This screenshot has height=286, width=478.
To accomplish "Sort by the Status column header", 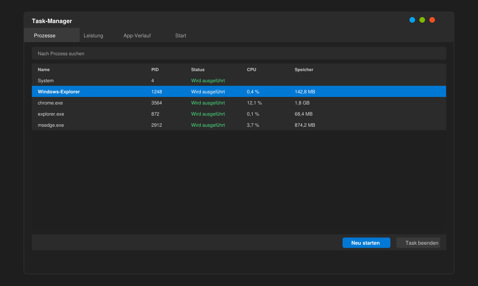I will (198, 70).
